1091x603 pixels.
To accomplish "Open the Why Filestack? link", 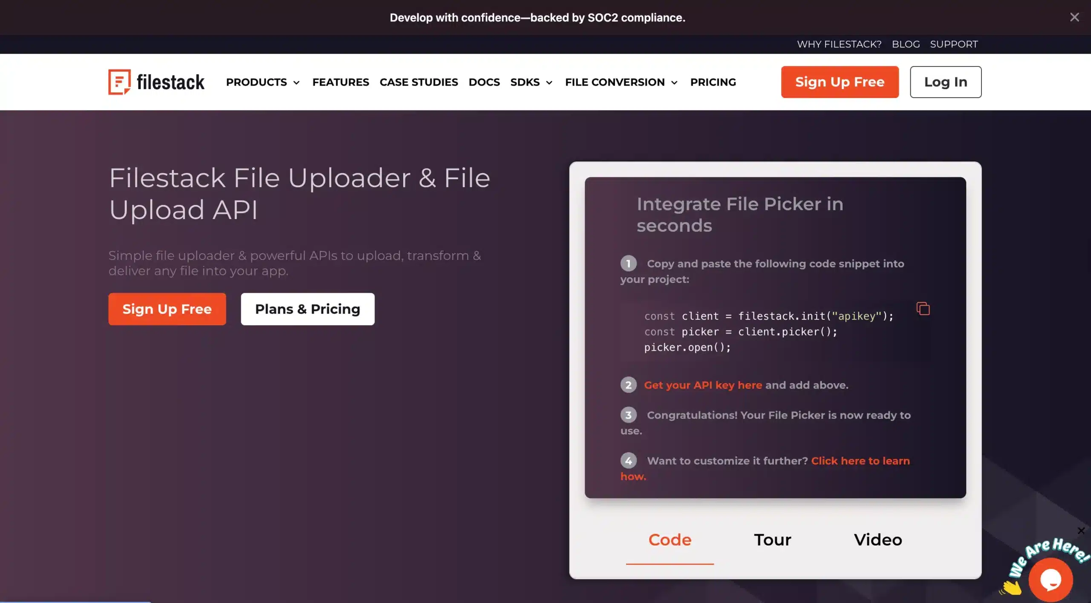I will (x=839, y=44).
